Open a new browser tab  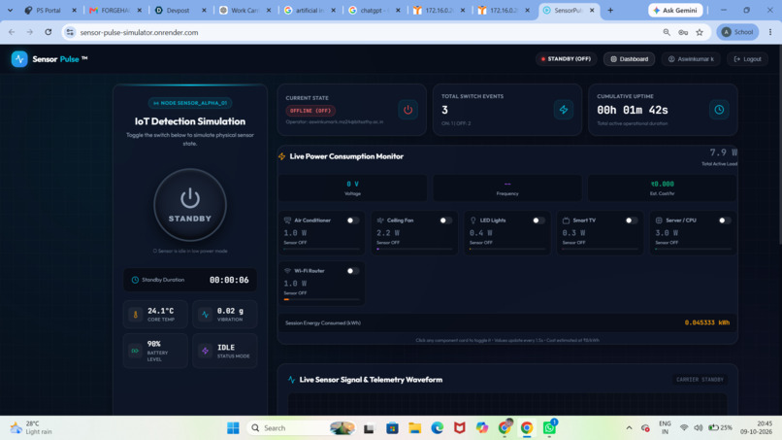pos(610,10)
